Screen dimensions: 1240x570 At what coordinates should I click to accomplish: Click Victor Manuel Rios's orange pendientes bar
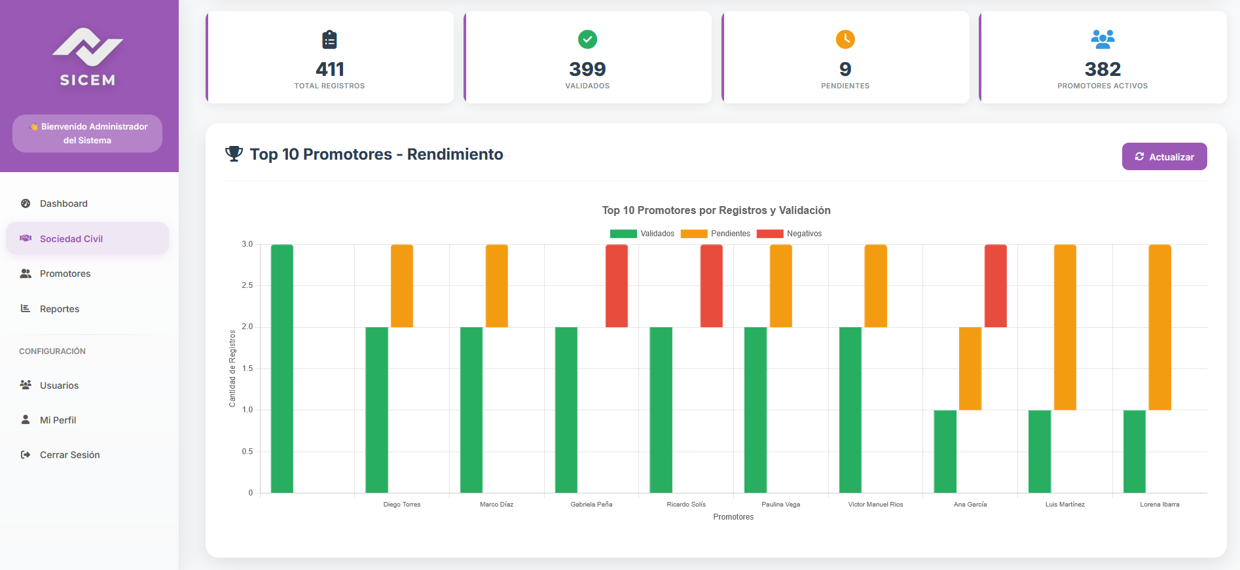[876, 286]
